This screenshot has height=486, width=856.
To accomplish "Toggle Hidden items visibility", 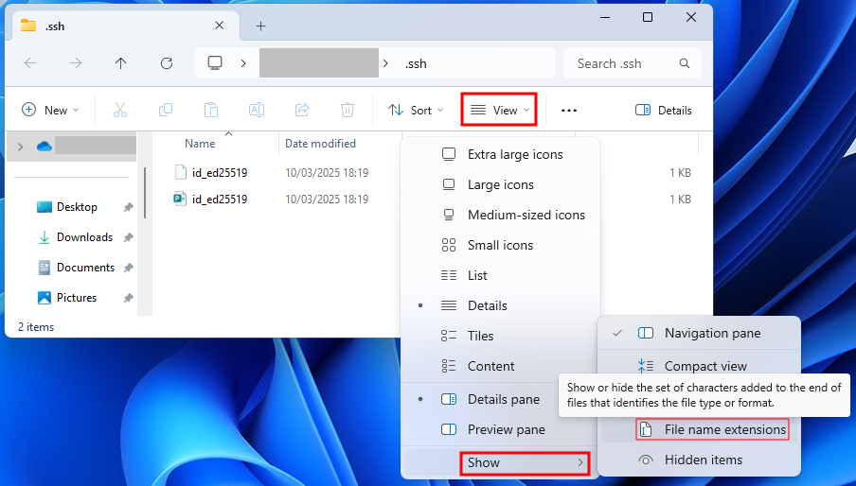I will click(x=703, y=460).
